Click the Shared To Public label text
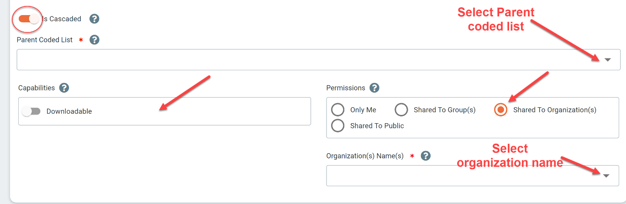The height and width of the screenshot is (204, 626). pos(377,126)
